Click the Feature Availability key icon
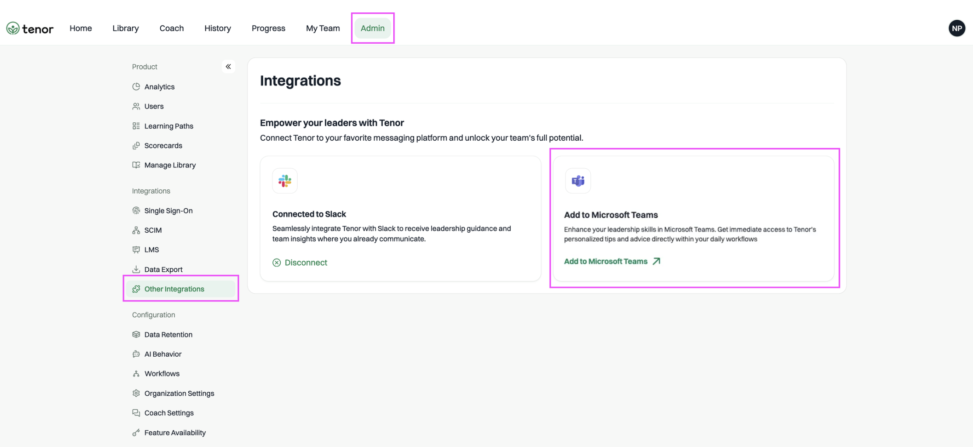The width and height of the screenshot is (973, 447). click(136, 433)
